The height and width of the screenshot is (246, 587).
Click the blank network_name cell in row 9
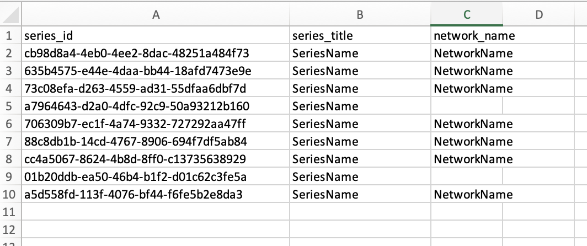[467, 177]
